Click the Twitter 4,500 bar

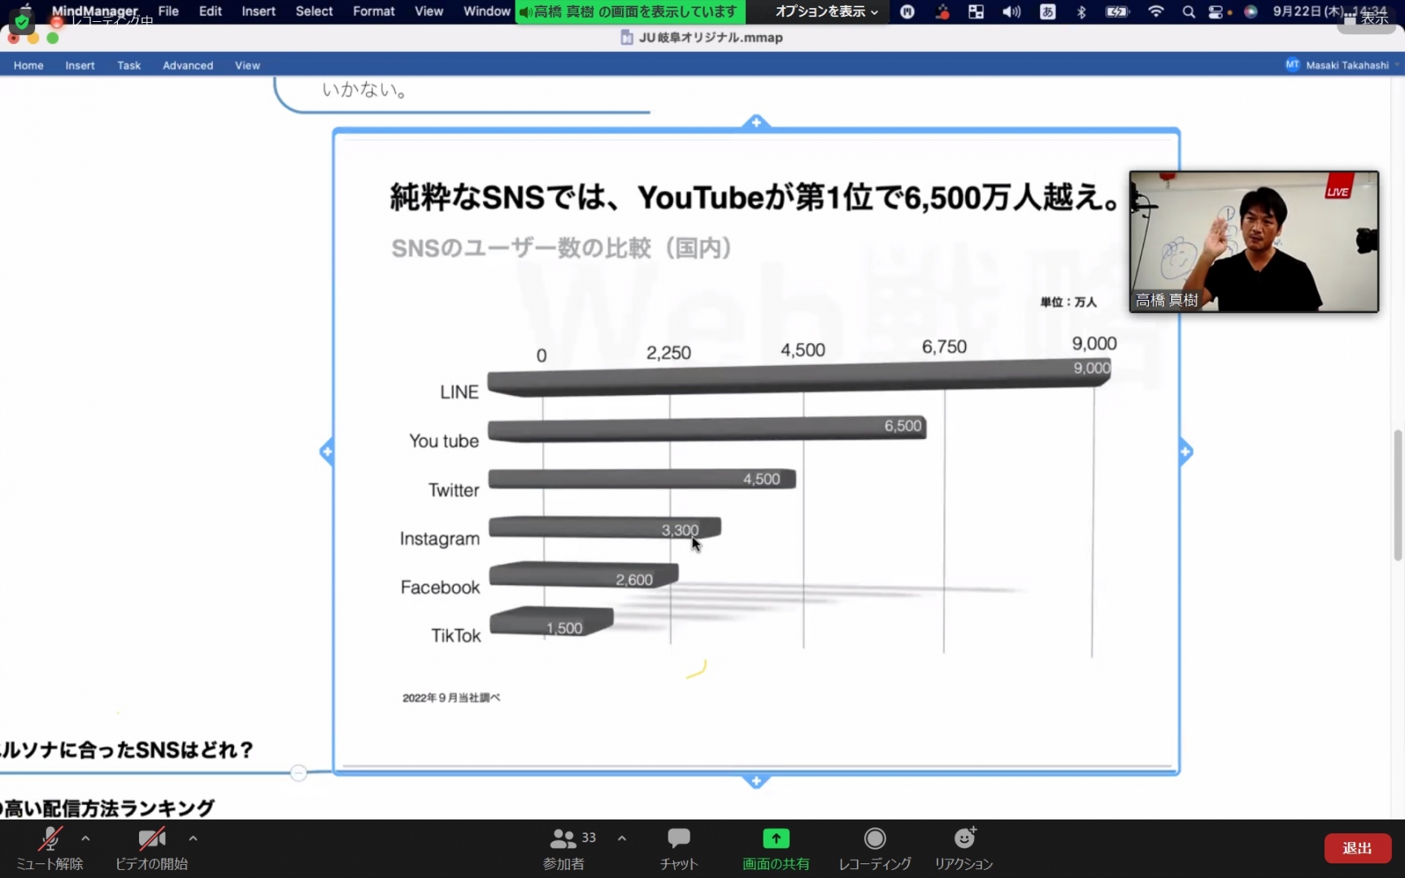[642, 479]
